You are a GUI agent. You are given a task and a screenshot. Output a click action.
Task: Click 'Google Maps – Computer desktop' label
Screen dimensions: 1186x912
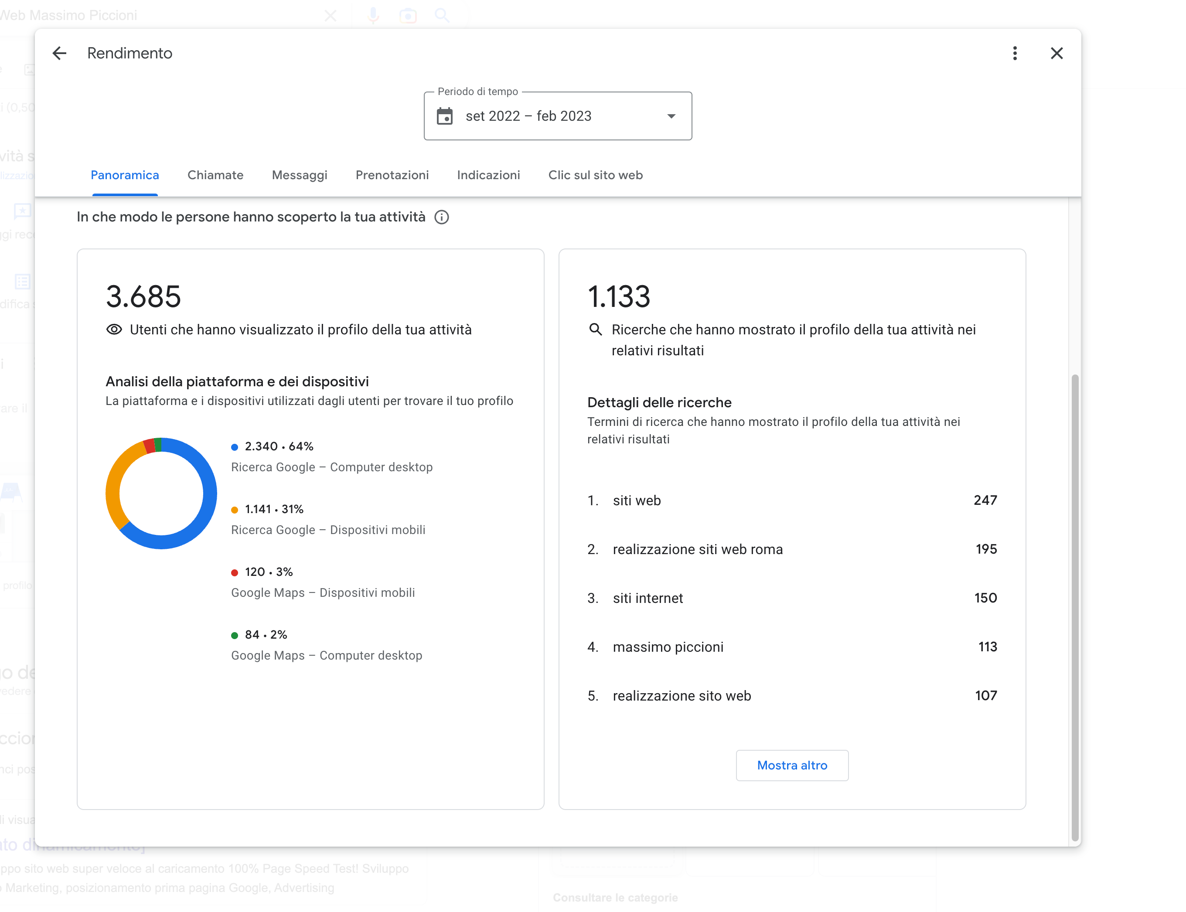pyautogui.click(x=326, y=656)
